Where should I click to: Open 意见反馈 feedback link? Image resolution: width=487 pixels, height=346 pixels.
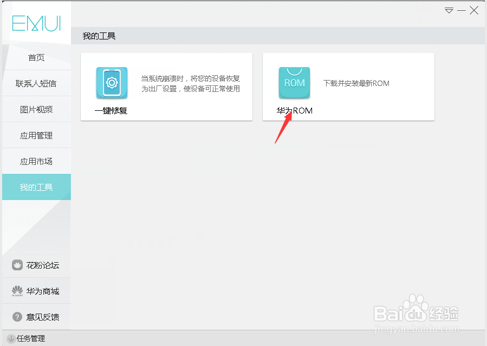(43, 317)
